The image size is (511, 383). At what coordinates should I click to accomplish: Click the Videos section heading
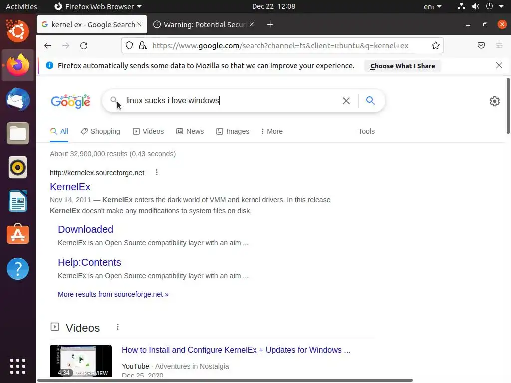click(83, 328)
